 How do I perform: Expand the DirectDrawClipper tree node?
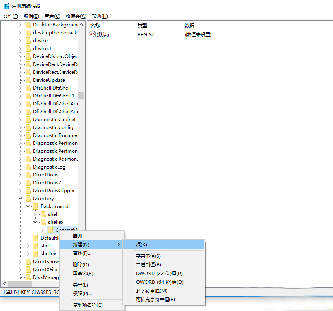[20, 191]
